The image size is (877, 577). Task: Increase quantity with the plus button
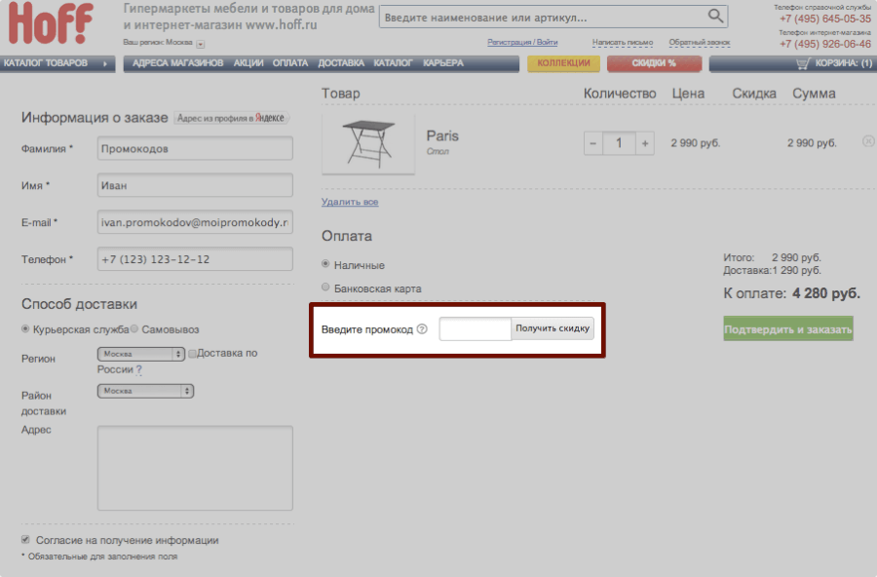[x=644, y=143]
